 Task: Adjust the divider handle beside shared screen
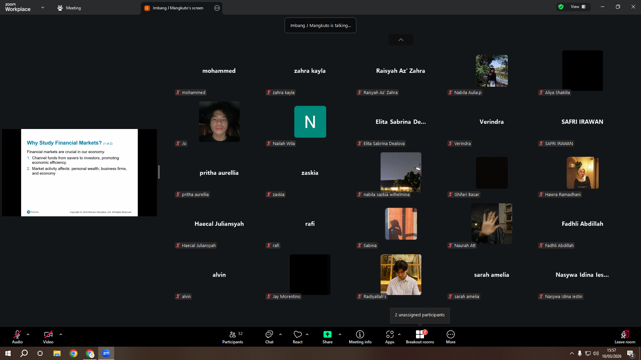pos(159,172)
